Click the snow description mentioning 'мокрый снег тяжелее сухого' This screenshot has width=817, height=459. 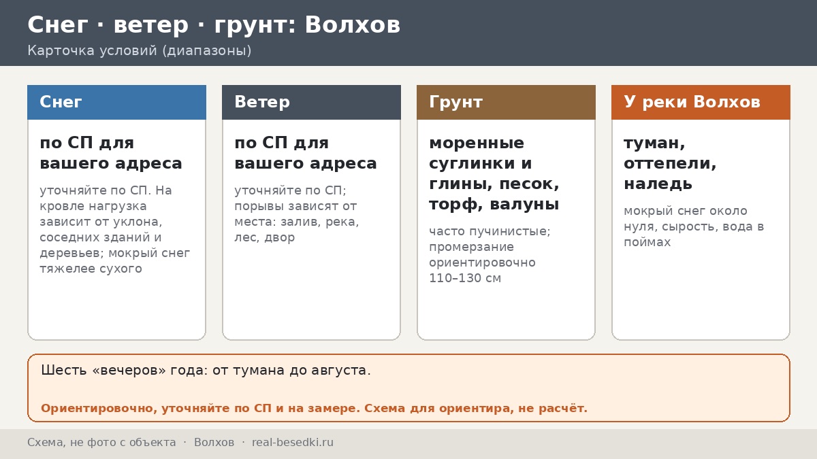click(115, 229)
